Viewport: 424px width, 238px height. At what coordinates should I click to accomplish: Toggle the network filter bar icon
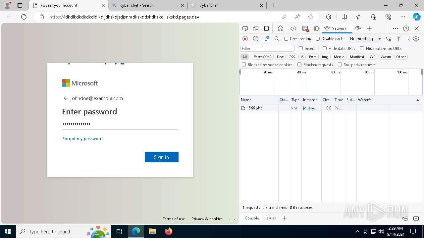[x=266, y=39]
